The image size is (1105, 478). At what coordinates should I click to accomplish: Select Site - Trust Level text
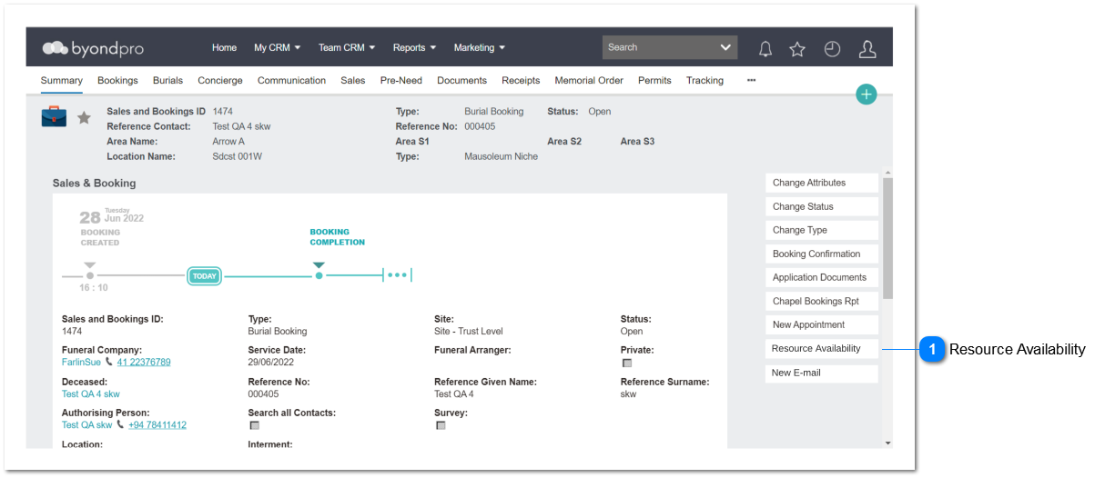(x=469, y=332)
